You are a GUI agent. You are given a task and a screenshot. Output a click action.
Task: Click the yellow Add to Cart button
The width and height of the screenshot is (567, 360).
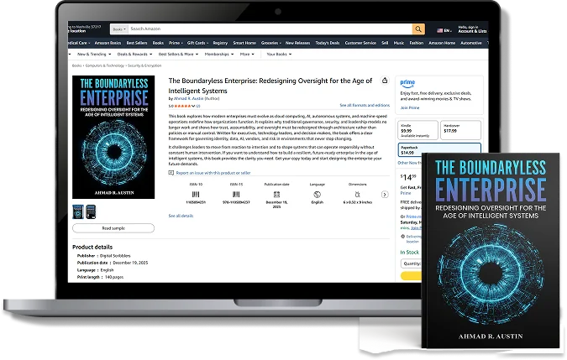pyautogui.click(x=411, y=276)
